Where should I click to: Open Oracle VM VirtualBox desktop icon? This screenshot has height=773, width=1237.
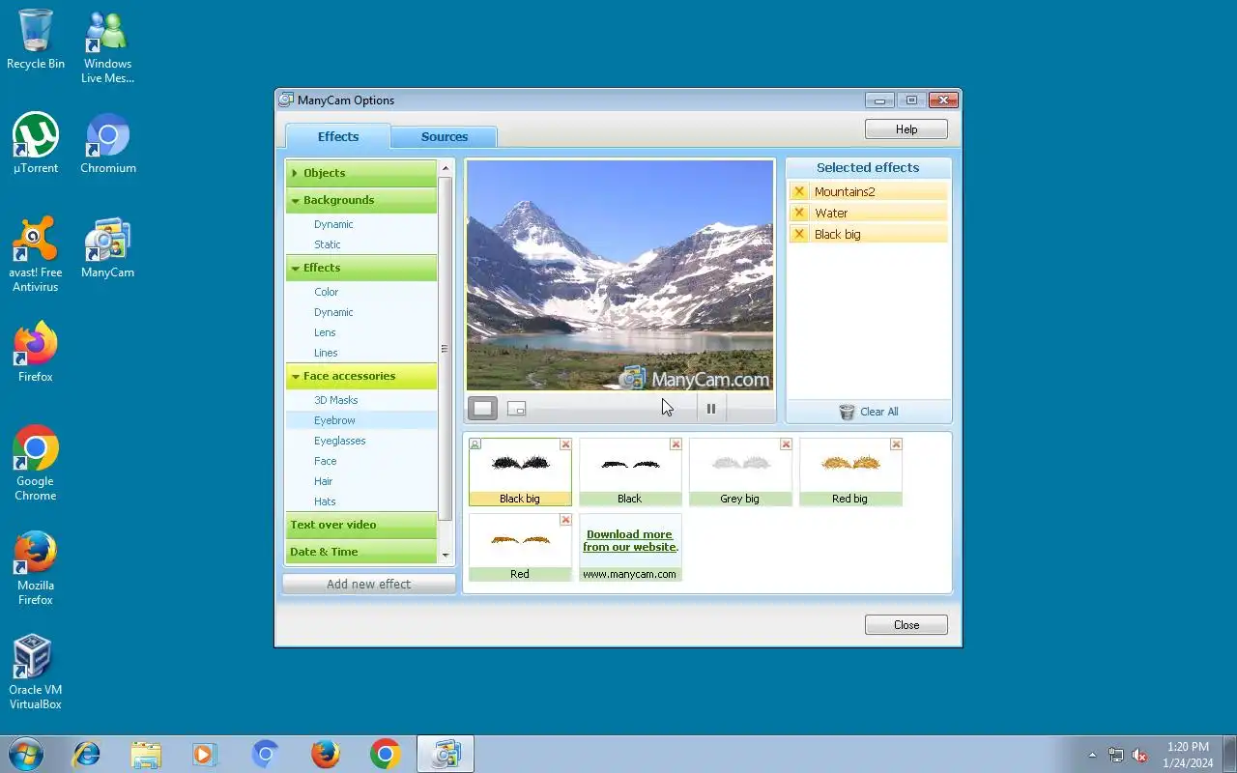(x=36, y=672)
